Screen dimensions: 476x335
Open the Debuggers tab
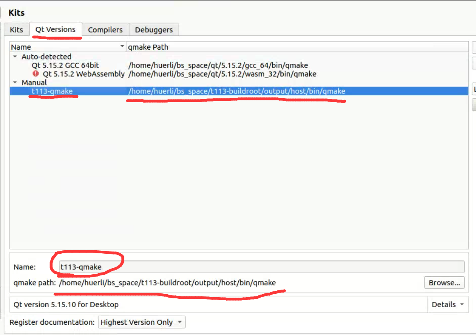pyautogui.click(x=154, y=30)
